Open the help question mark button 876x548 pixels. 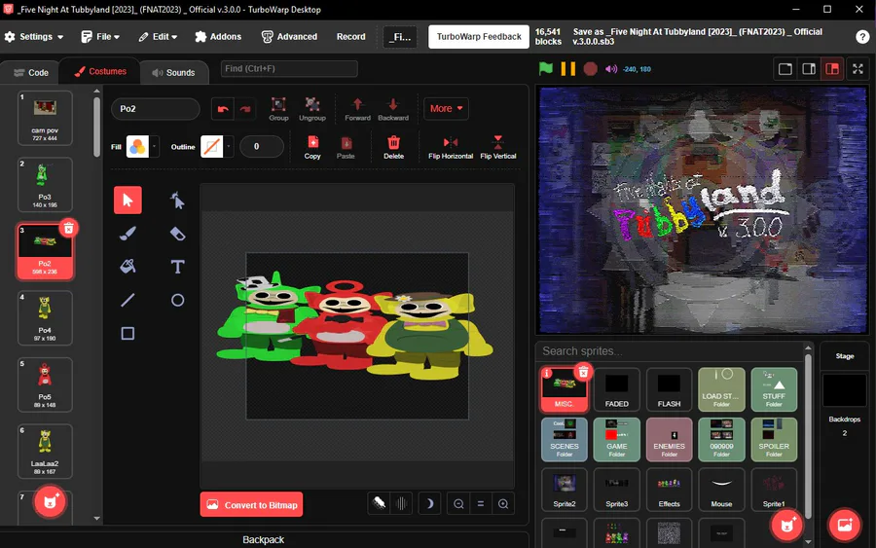[862, 37]
